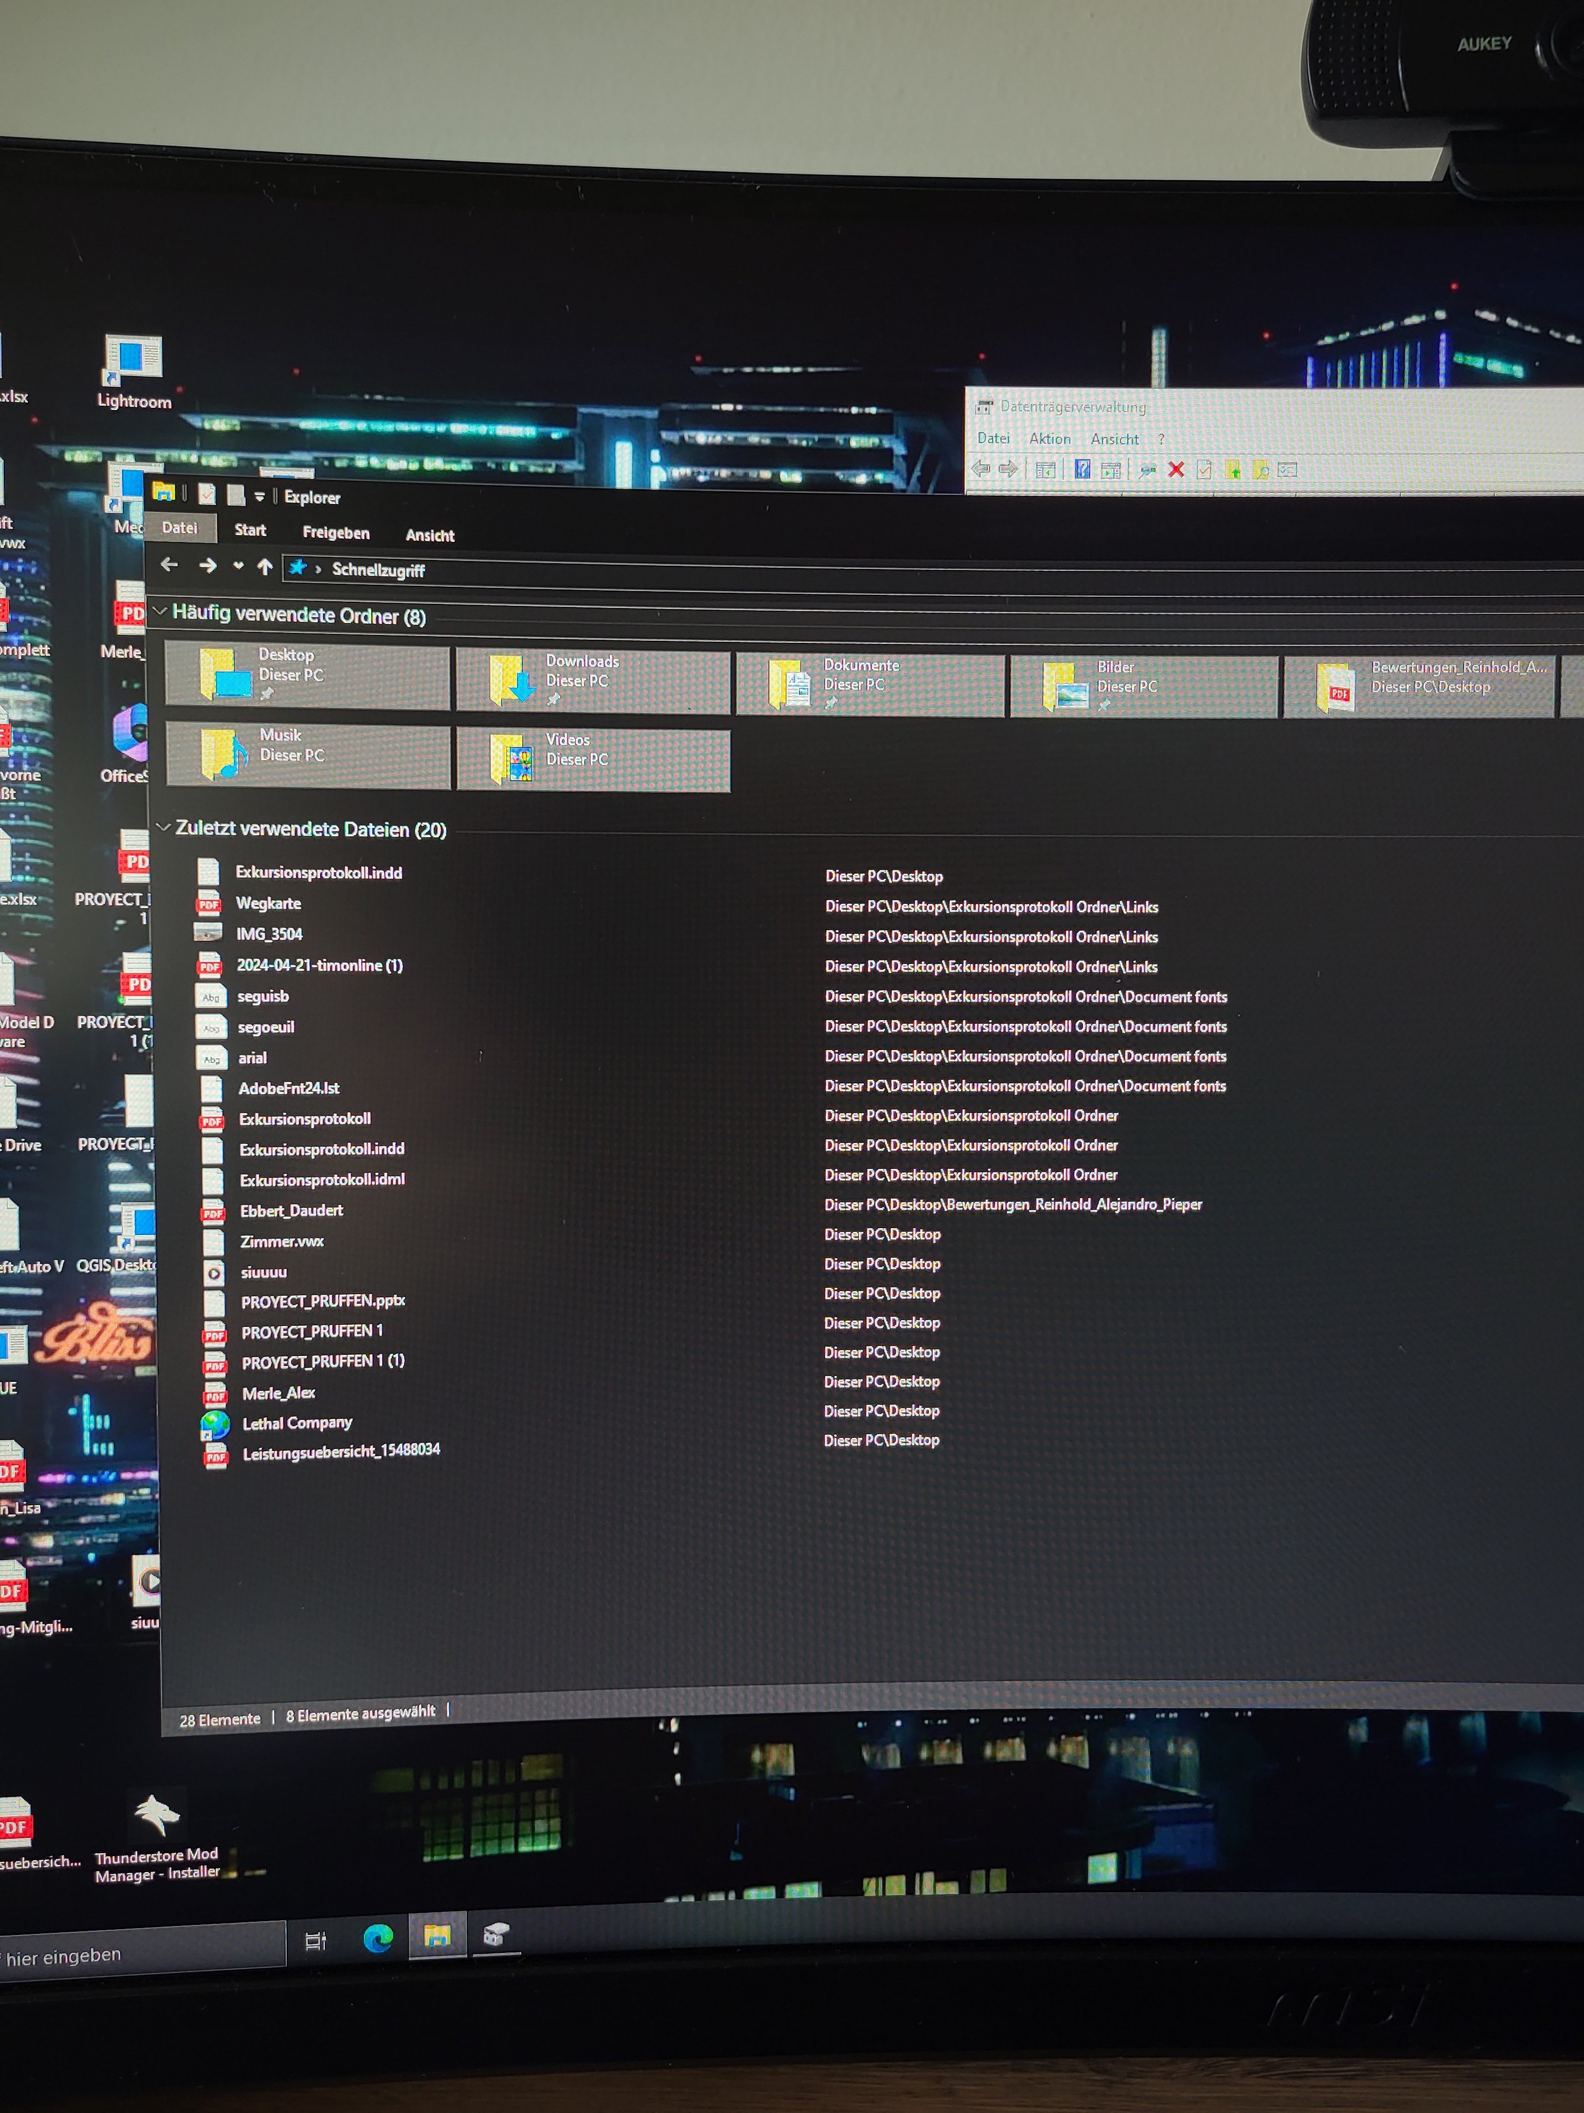Click the up-one-level arrow in Explorer
The width and height of the screenshot is (1584, 2113).
tap(266, 566)
